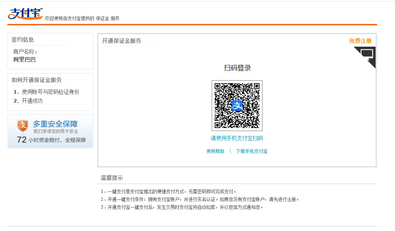Screen dimensions: 395x231
Task: Click merchant name 阿里巴巴
Action: [25, 59]
